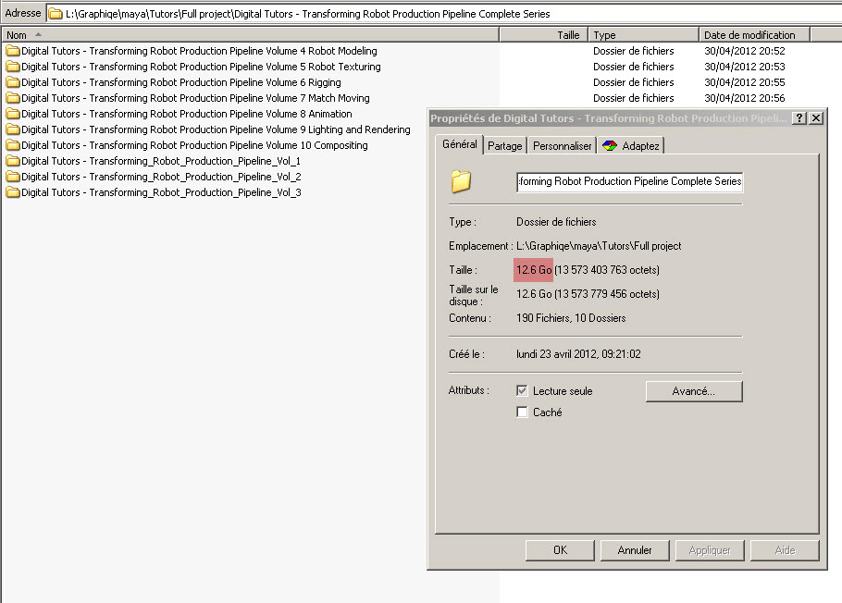Sort by the Type column header
The image size is (842, 603).
(644, 35)
